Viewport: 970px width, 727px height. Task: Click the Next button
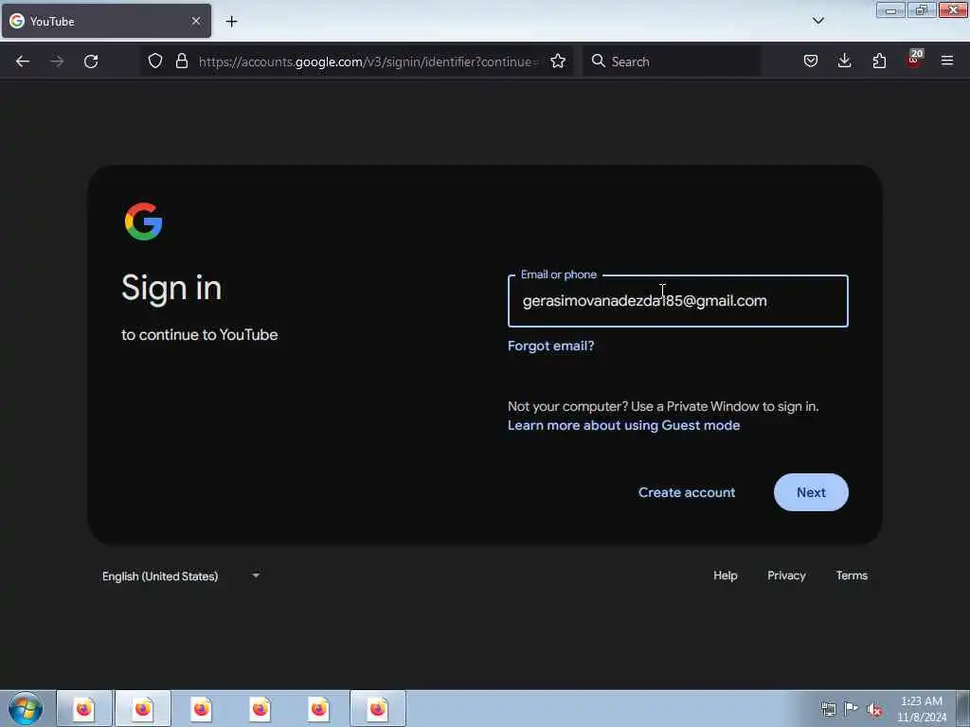tap(811, 492)
